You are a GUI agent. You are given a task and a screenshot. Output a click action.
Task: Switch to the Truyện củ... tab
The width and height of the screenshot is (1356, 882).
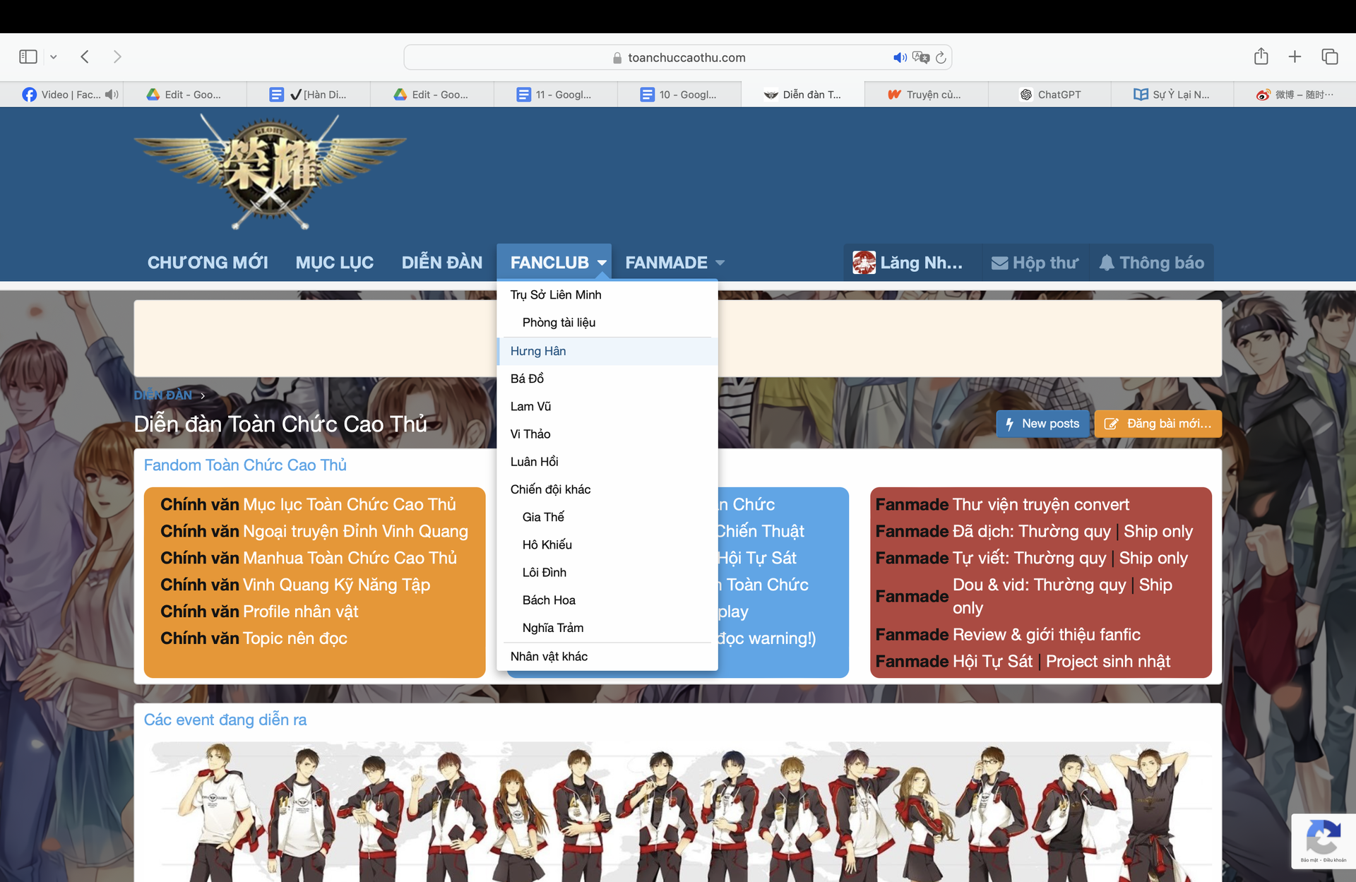[926, 95]
